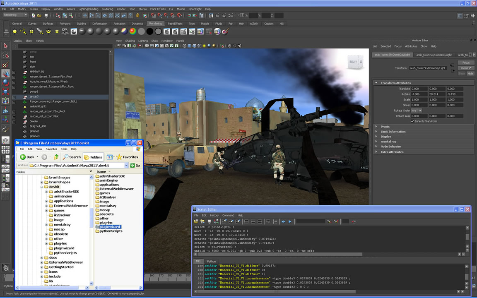477x298 pixels.
Task: Expand the HMMWV_01 node in Outliner
Action: click(14, 72)
